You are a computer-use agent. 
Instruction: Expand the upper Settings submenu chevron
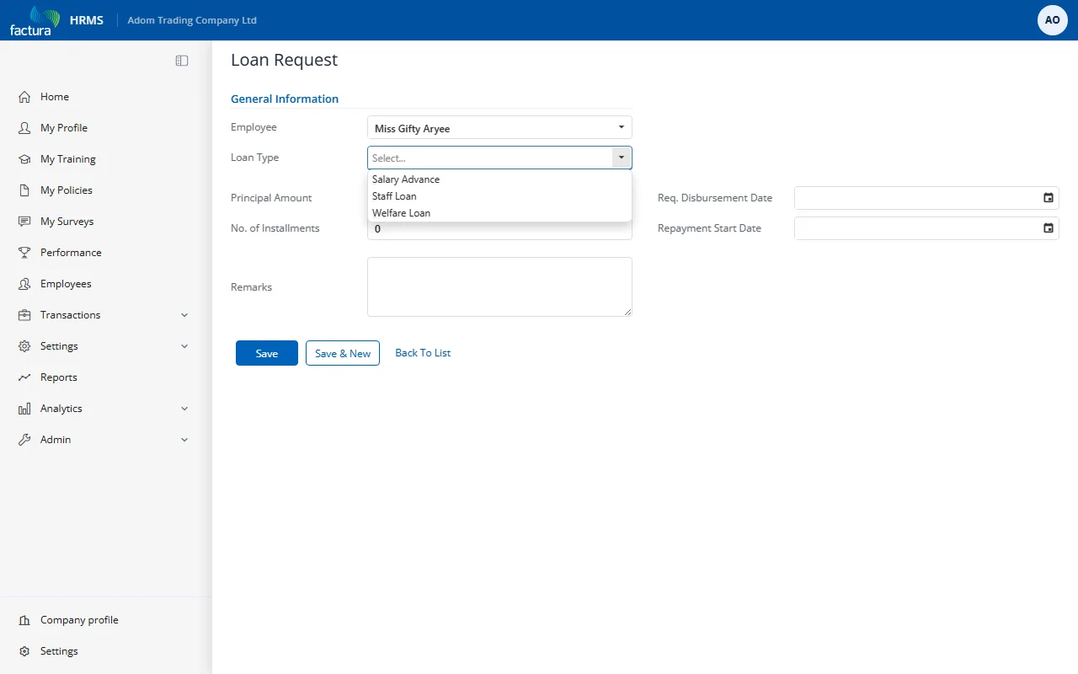(x=184, y=346)
